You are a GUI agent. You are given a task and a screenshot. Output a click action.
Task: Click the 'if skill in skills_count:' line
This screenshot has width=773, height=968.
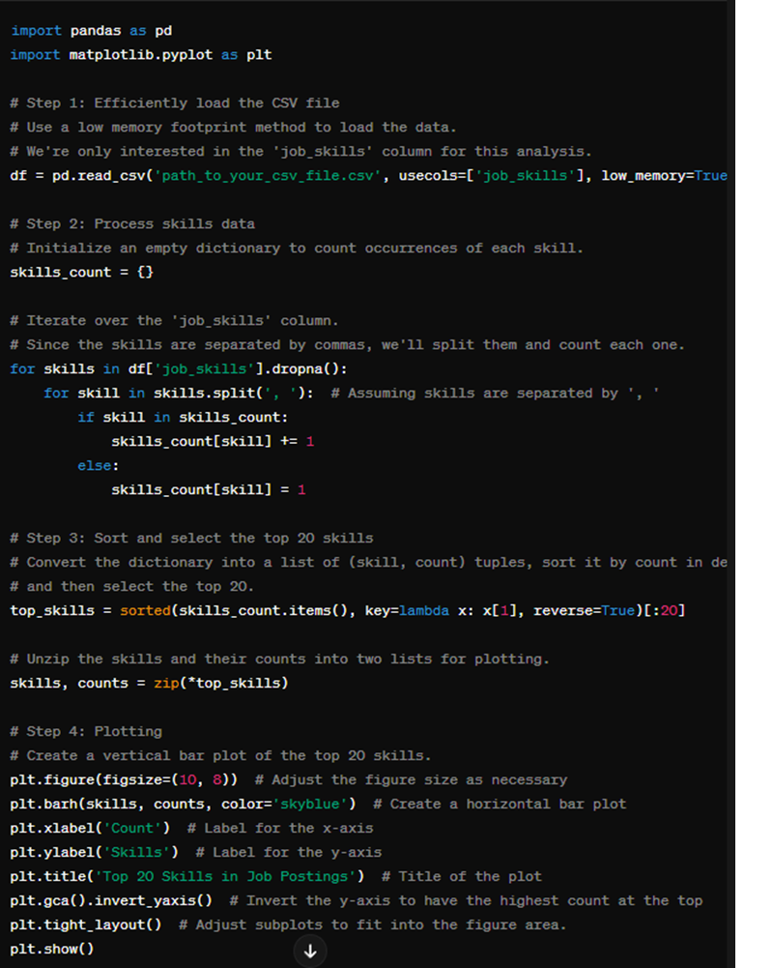[183, 418]
